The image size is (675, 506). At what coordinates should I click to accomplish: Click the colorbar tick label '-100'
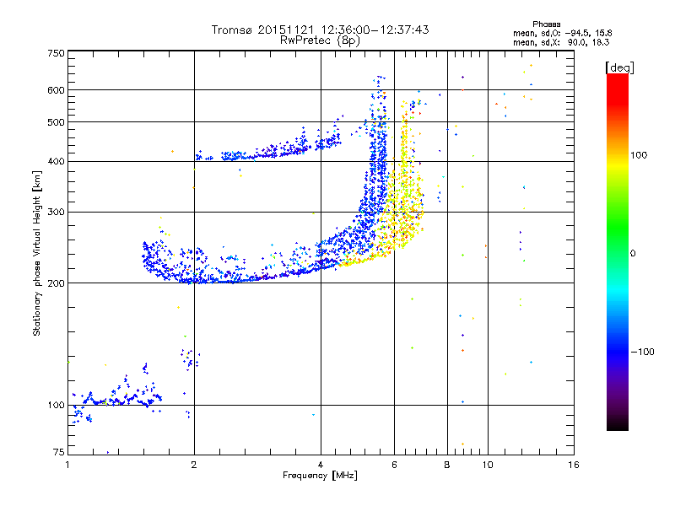click(x=642, y=352)
